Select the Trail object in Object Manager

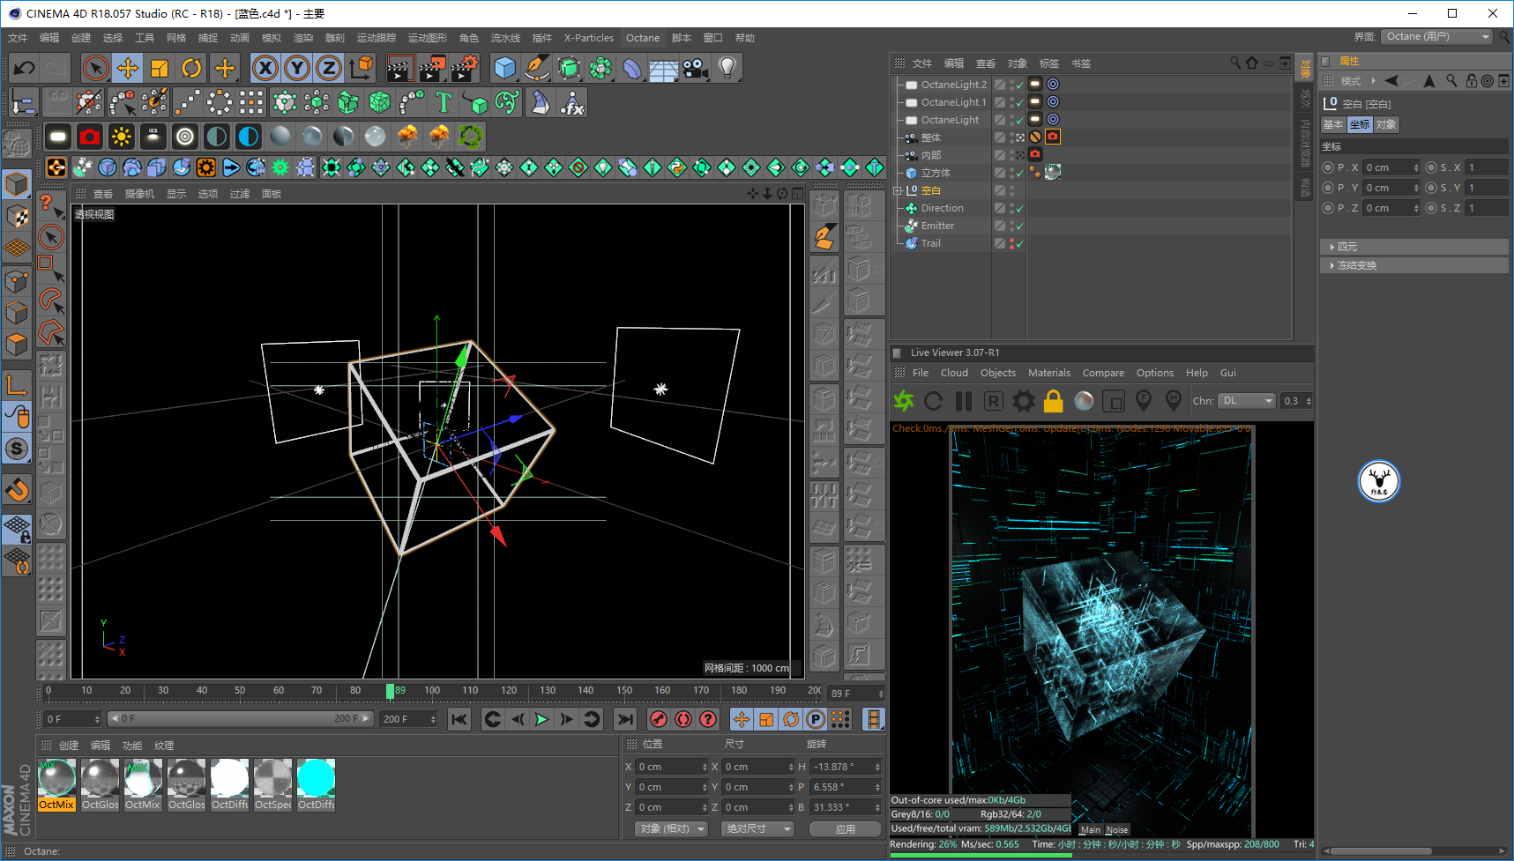(x=930, y=244)
